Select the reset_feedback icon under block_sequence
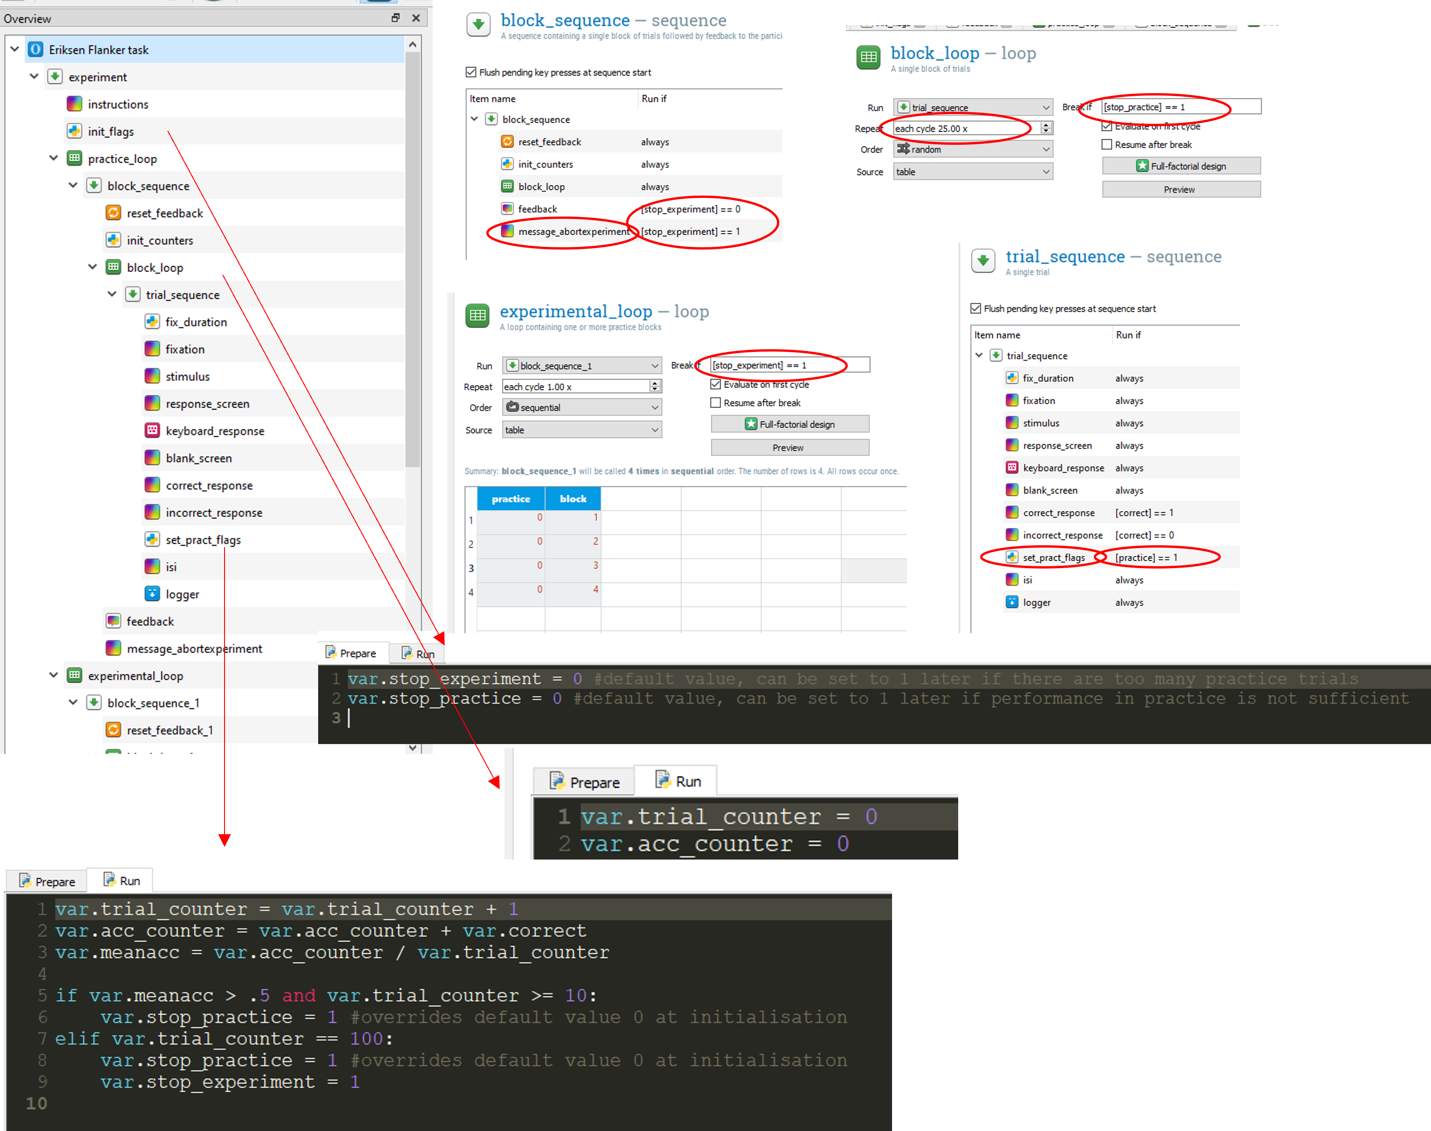Image resolution: width=1431 pixels, height=1131 pixels. pos(113,213)
